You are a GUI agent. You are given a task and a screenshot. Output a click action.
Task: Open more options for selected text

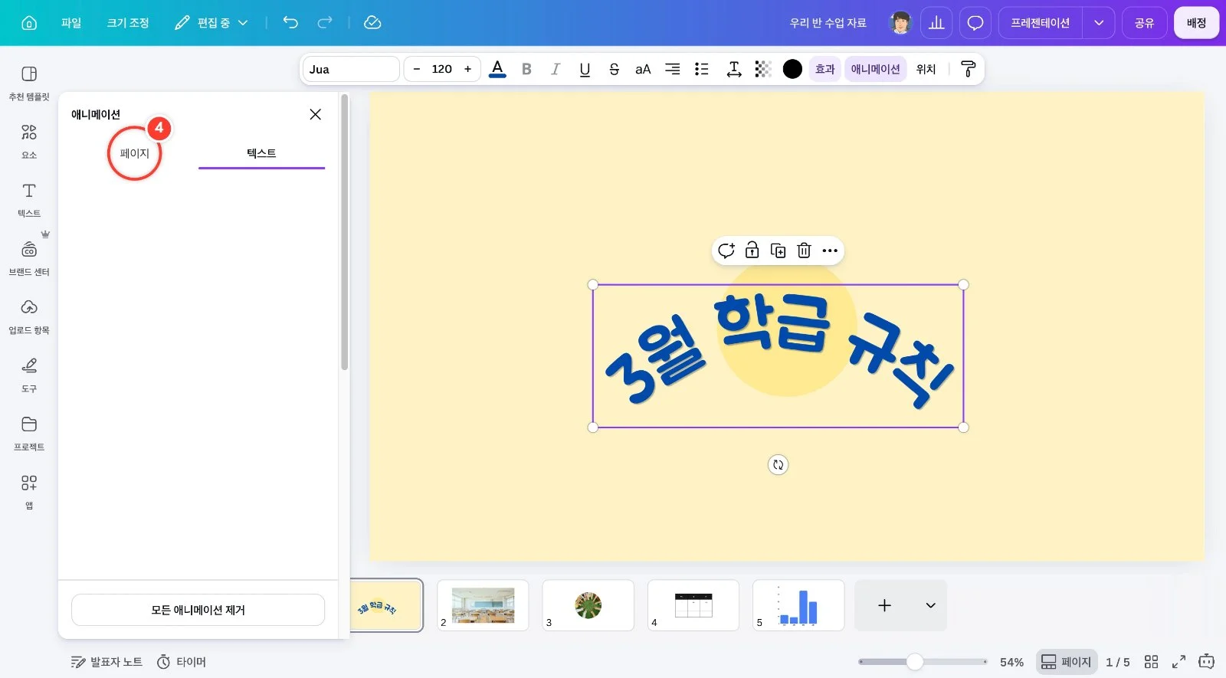[830, 251]
